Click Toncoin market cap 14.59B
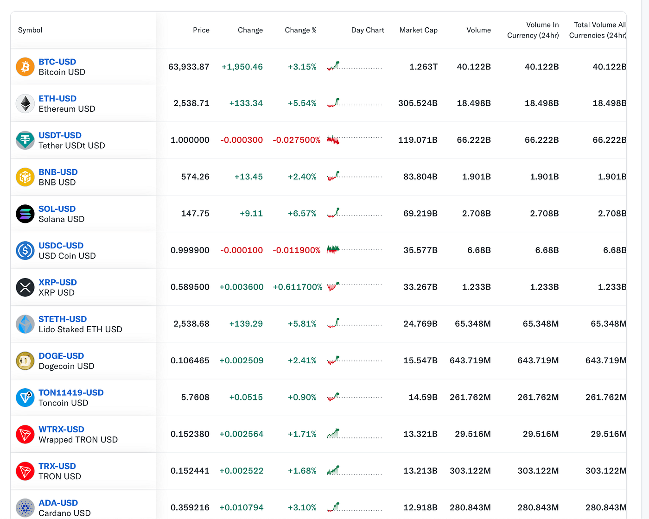Viewport: 649px width, 519px height. 423,398
